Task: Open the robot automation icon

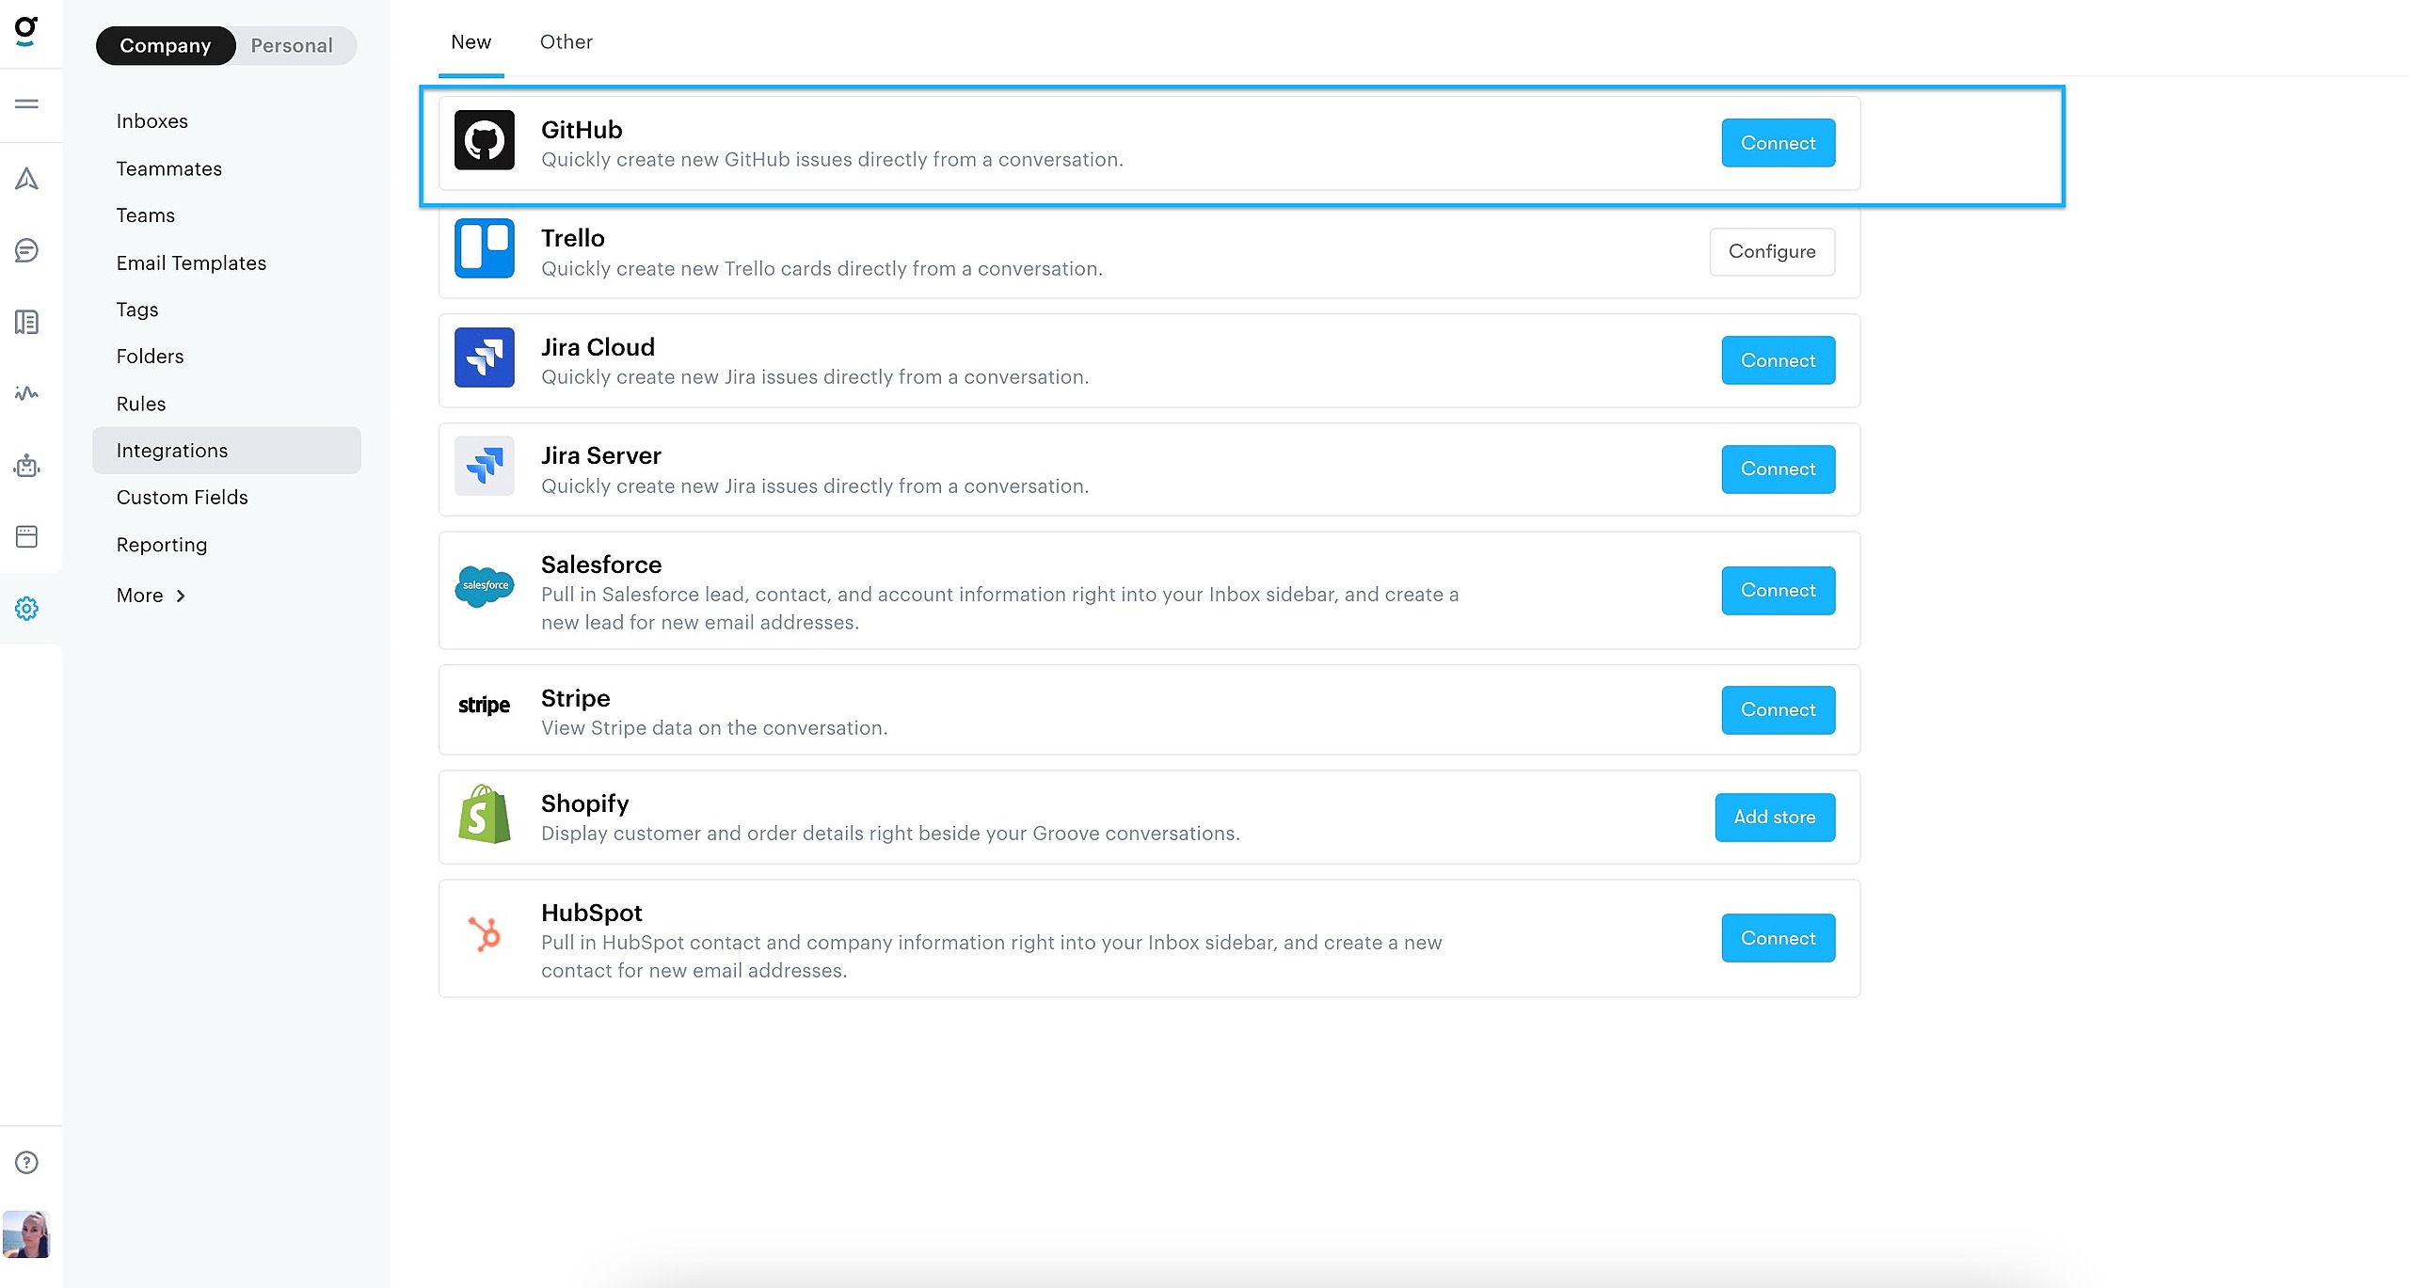Action: (x=26, y=465)
